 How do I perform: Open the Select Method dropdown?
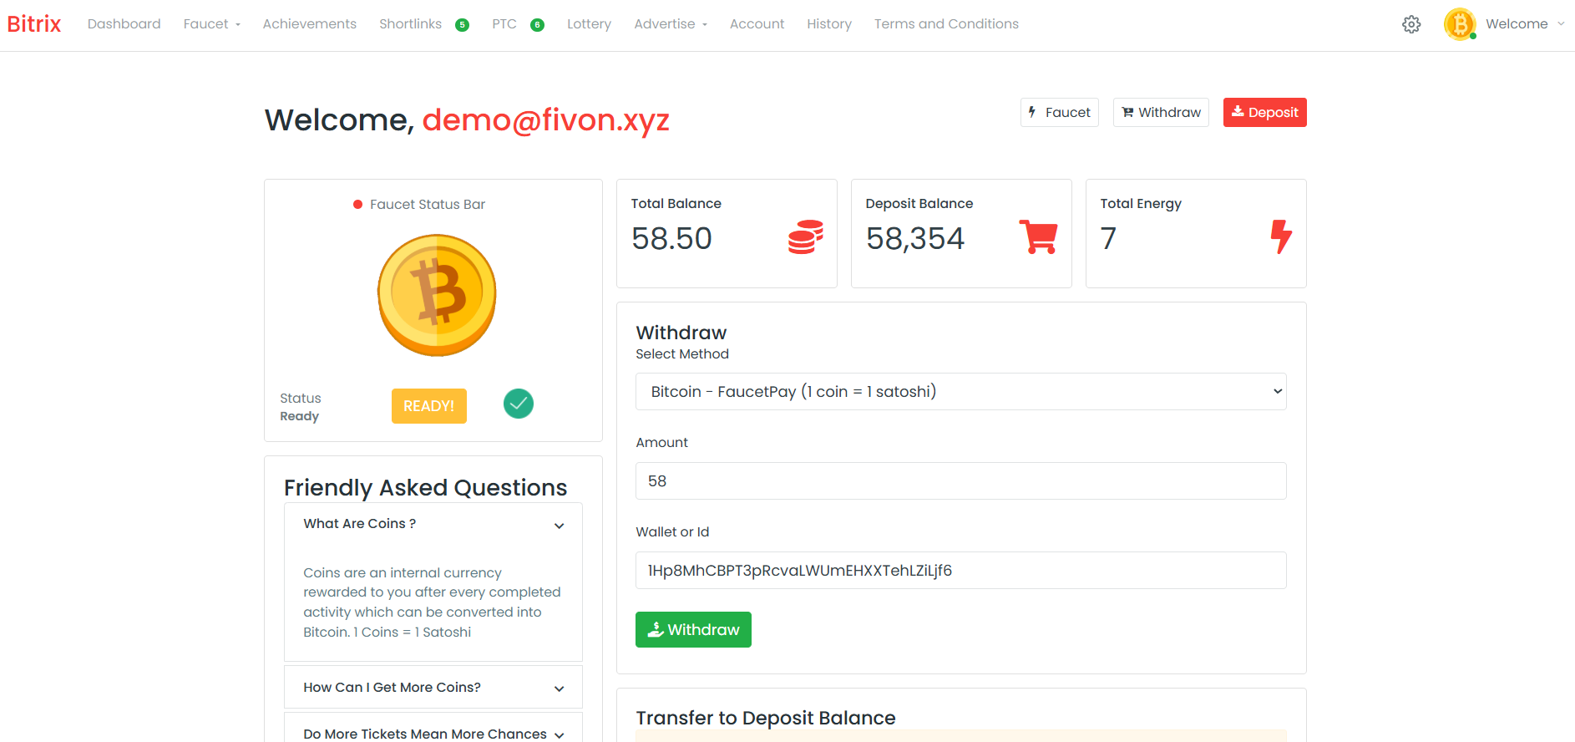(x=960, y=392)
